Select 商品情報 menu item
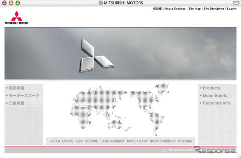Viewport: 241px width, 158px height. (24, 88)
